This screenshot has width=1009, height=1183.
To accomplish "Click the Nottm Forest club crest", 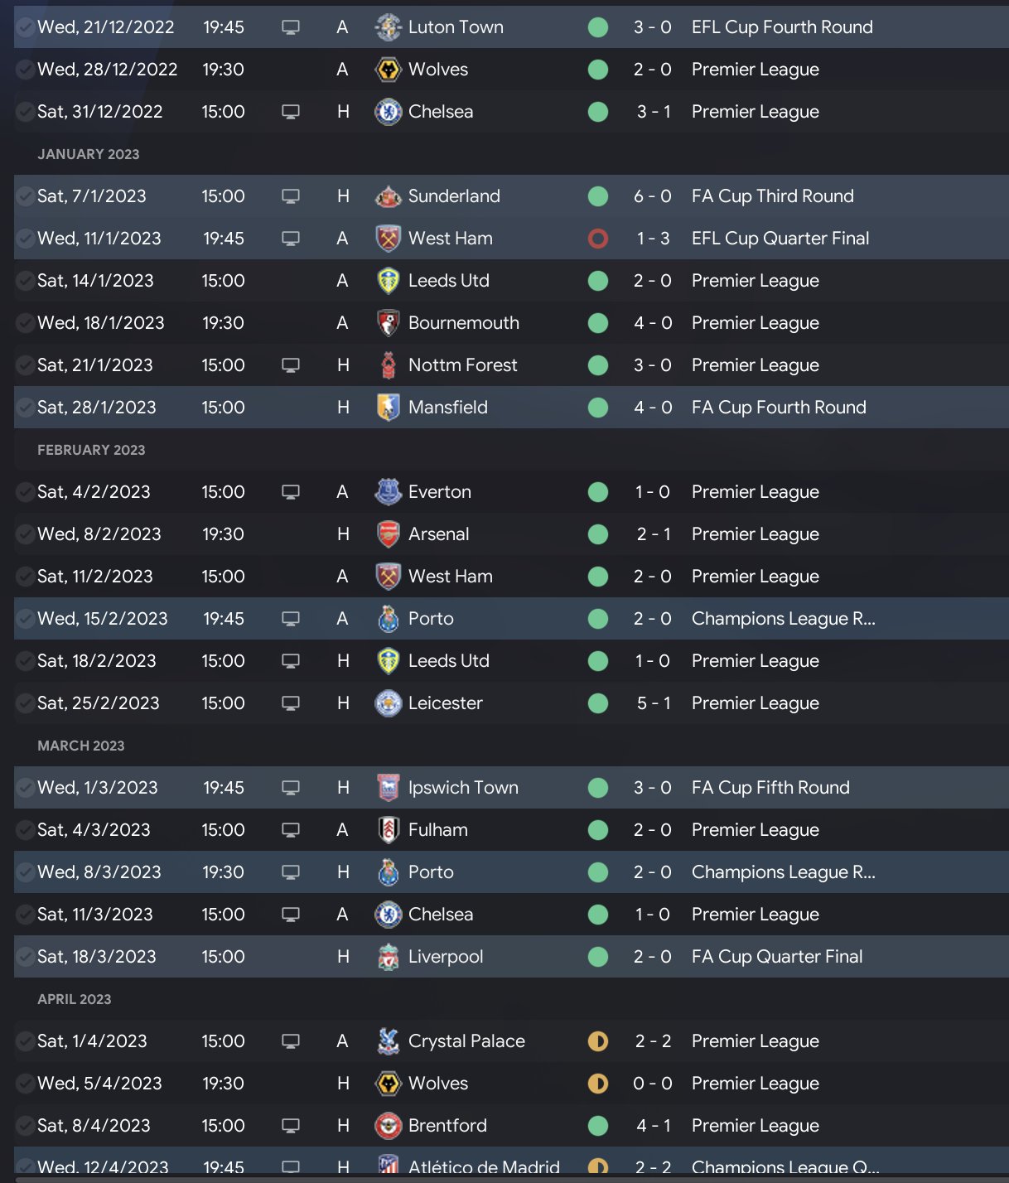I will tap(388, 365).
